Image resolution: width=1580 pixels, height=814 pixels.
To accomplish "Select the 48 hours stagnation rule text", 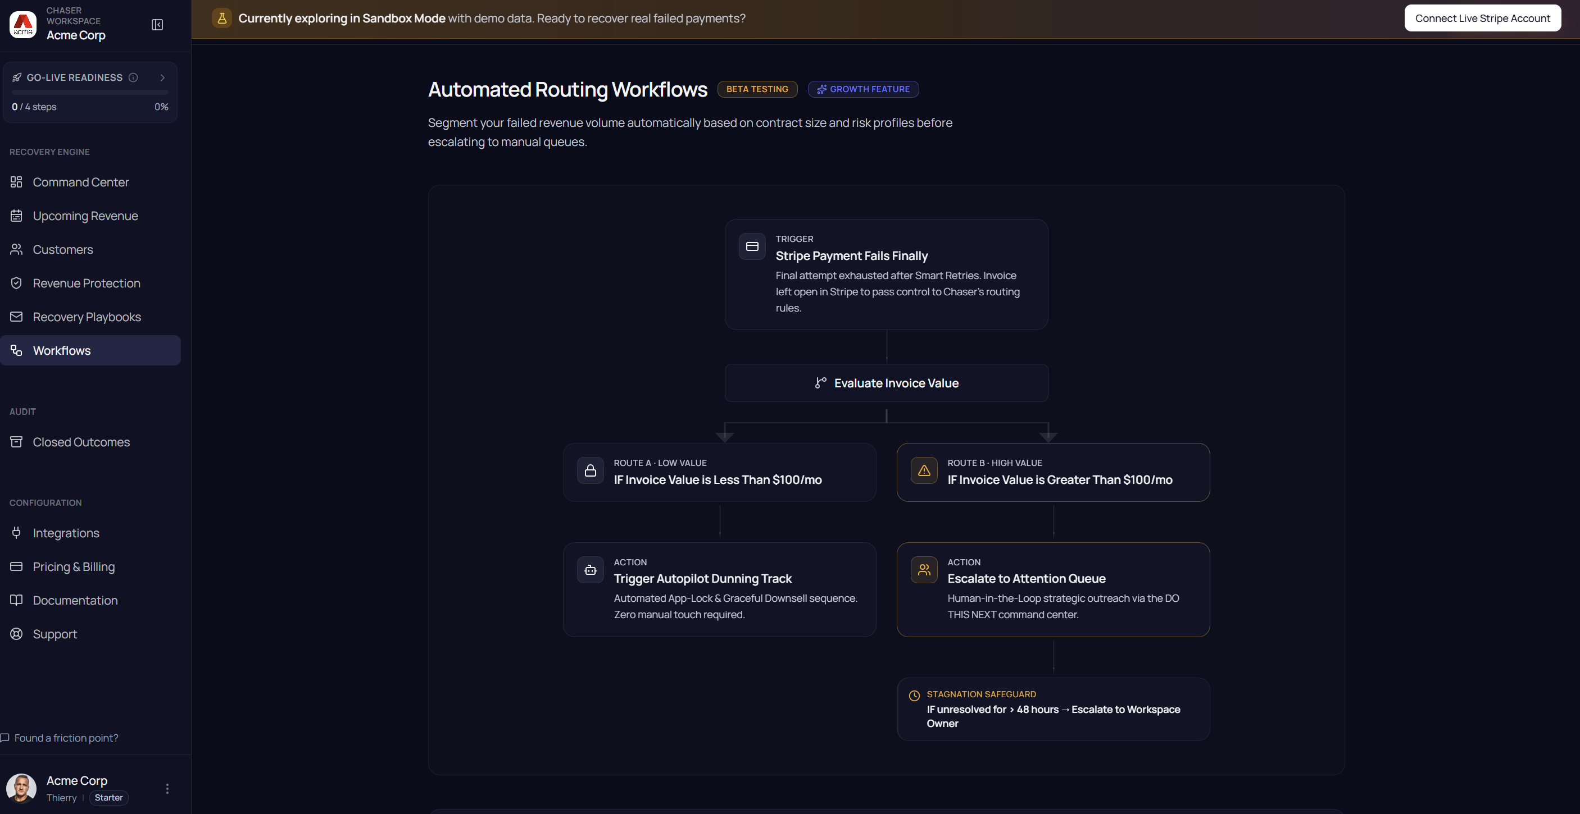I will tap(1053, 716).
